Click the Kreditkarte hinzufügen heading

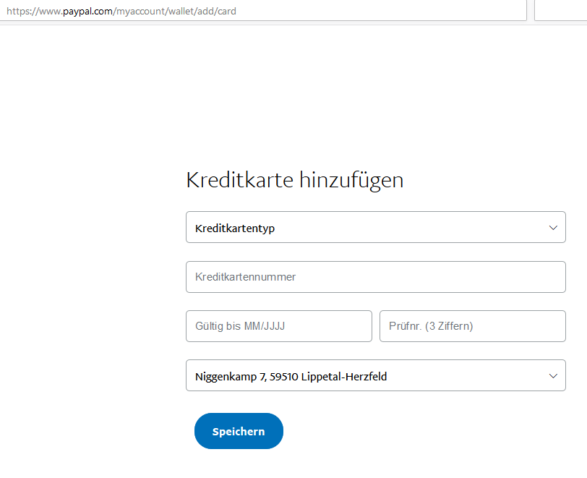[295, 180]
